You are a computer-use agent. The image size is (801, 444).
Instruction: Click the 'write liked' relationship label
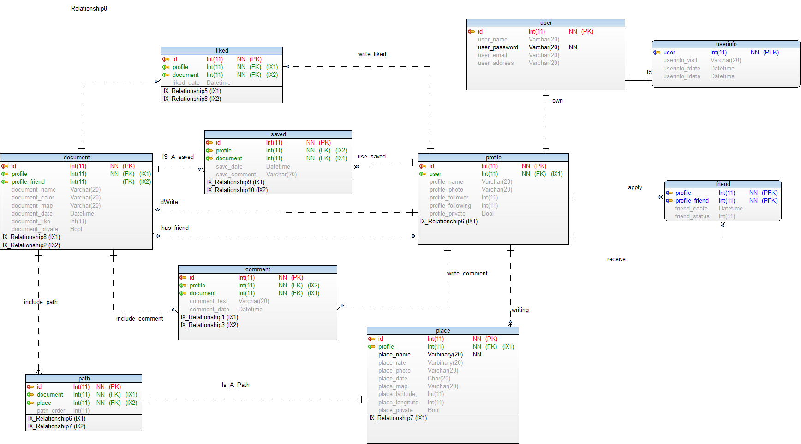pos(372,54)
